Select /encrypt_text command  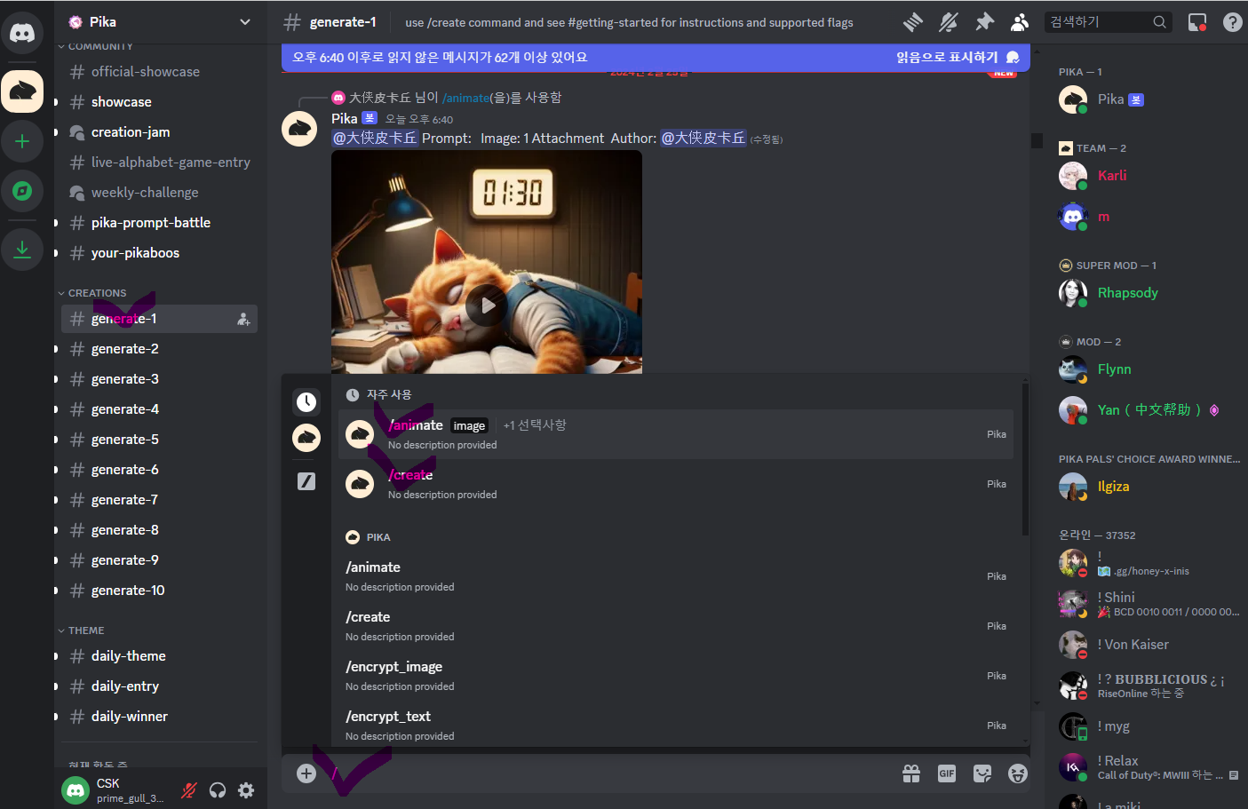pos(676,726)
